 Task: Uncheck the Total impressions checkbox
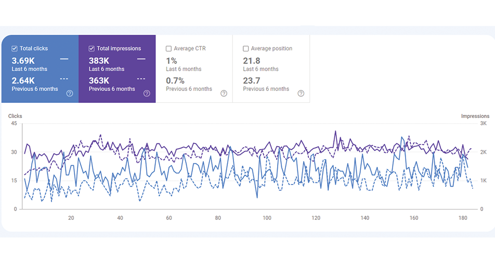[x=92, y=48]
